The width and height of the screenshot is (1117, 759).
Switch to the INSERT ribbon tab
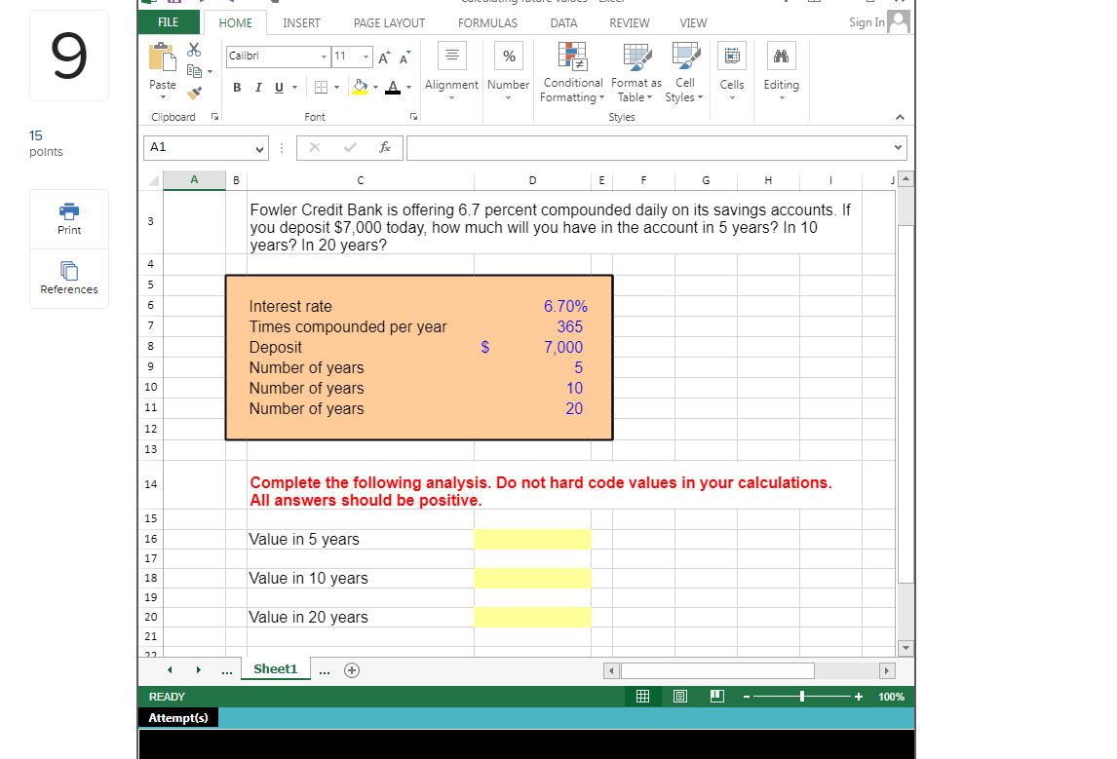(301, 22)
